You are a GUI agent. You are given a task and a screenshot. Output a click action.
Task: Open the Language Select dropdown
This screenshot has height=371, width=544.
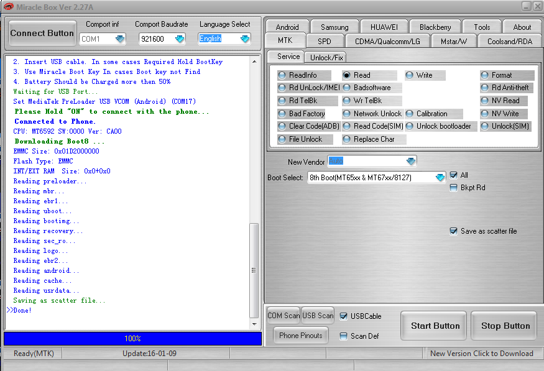tap(245, 39)
